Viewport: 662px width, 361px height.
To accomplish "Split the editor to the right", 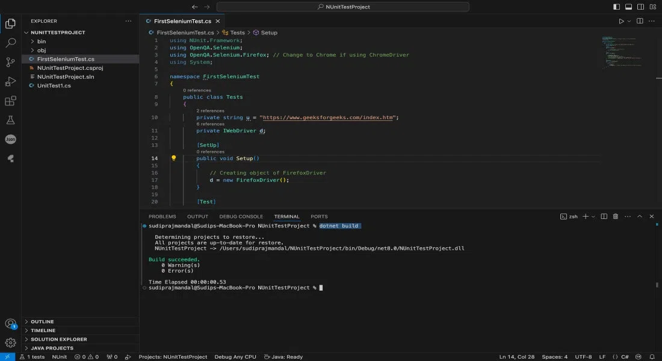I will coord(639,21).
